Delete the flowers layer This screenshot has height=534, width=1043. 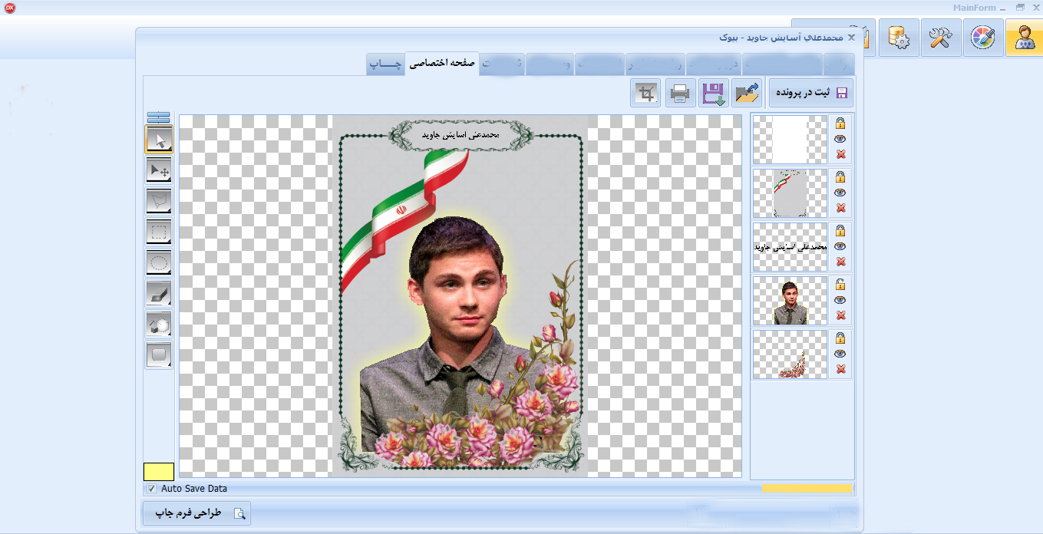840,369
